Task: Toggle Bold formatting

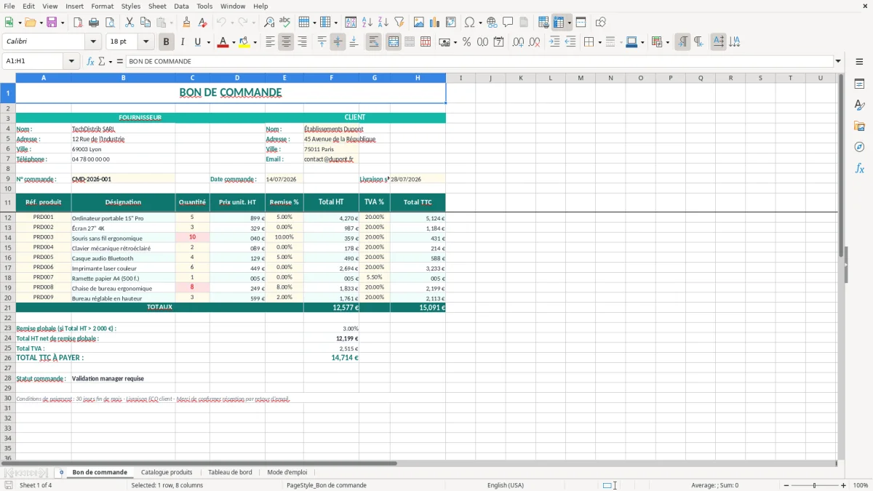Action: pyautogui.click(x=167, y=42)
